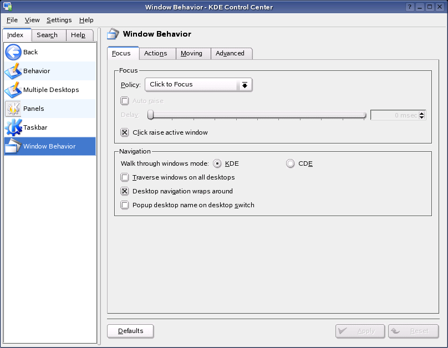Select the CDE walk through mode radio

tap(291, 163)
